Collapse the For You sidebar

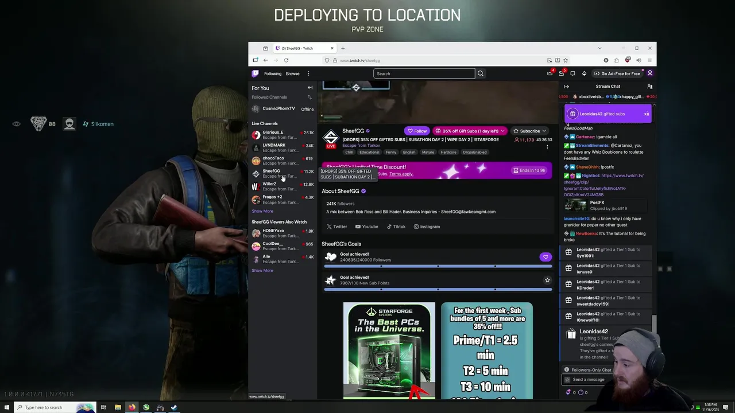310,88
